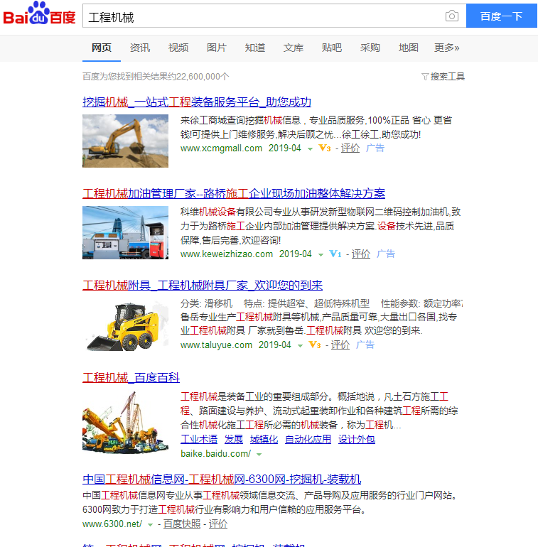Click V3 badge on taluyue result
This screenshot has width=538, height=547.
click(x=315, y=345)
